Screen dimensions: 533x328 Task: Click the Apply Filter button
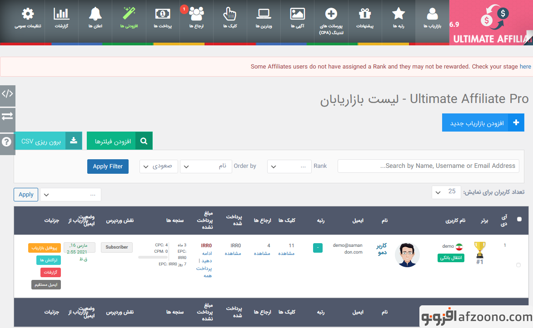(108, 166)
